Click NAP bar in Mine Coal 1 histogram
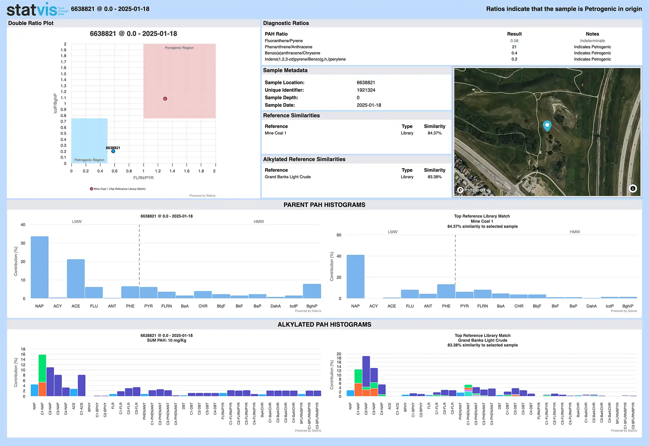The image size is (649, 446). 355,276
